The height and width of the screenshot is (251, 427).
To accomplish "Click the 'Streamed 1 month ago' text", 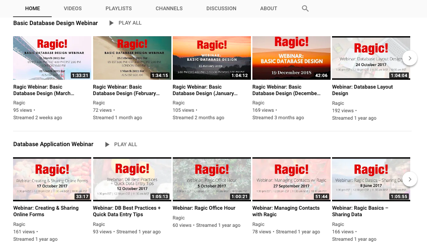I will click(x=117, y=117).
